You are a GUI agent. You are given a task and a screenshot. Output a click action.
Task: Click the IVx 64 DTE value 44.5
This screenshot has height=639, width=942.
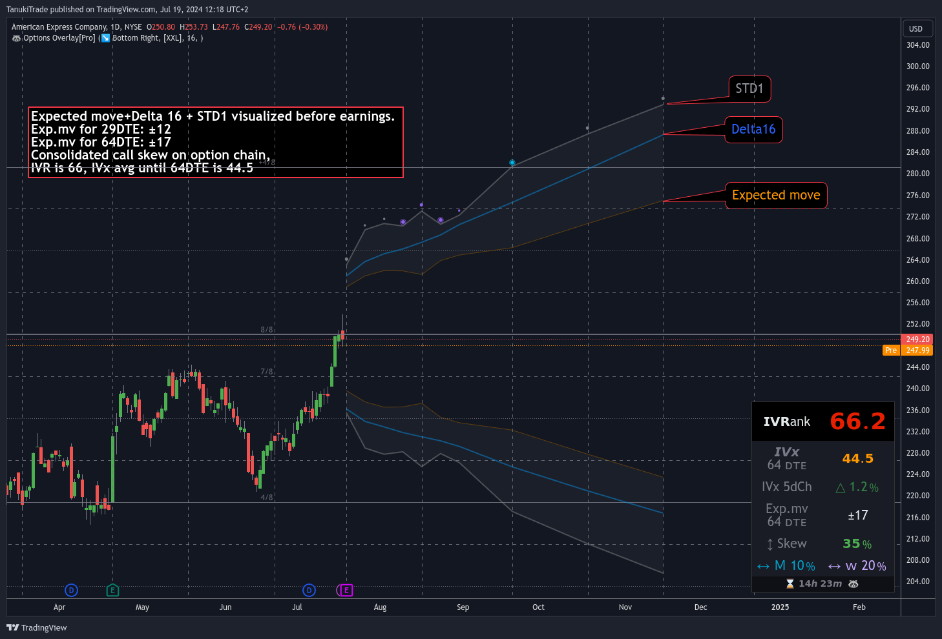(x=857, y=458)
